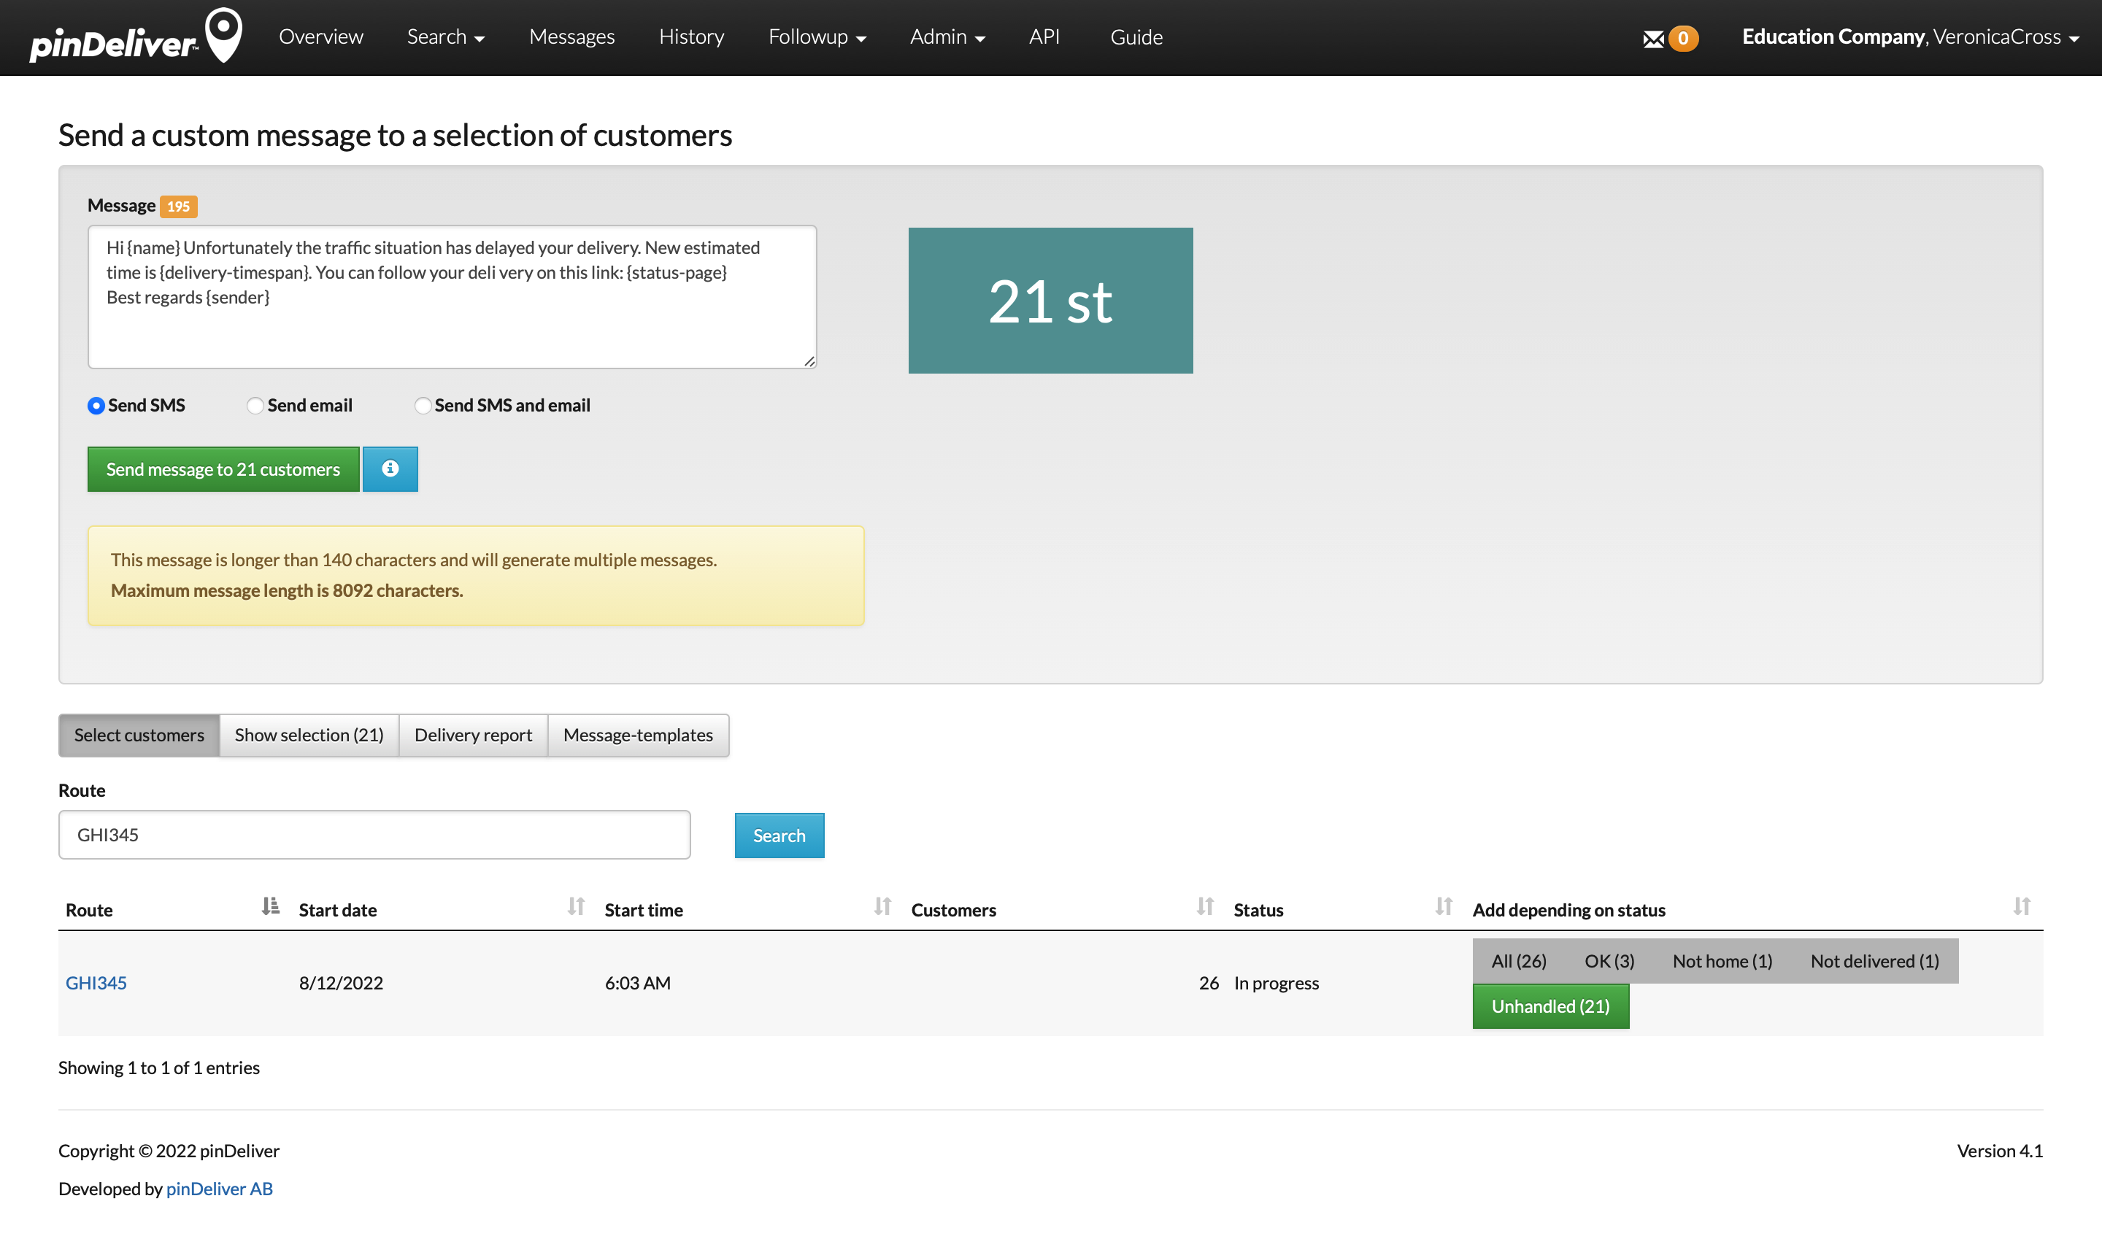Expand the Admin dropdown menu
Viewport: 2102px width, 1239px height.
pos(947,36)
